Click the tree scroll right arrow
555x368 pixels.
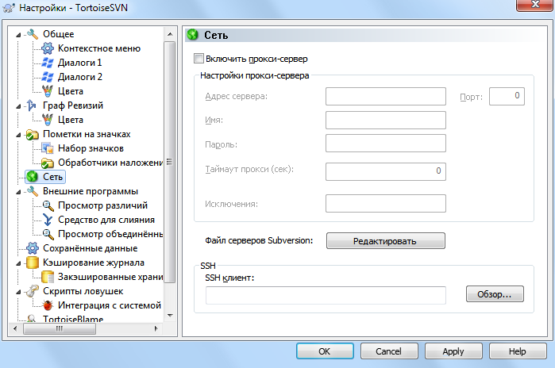156,329
